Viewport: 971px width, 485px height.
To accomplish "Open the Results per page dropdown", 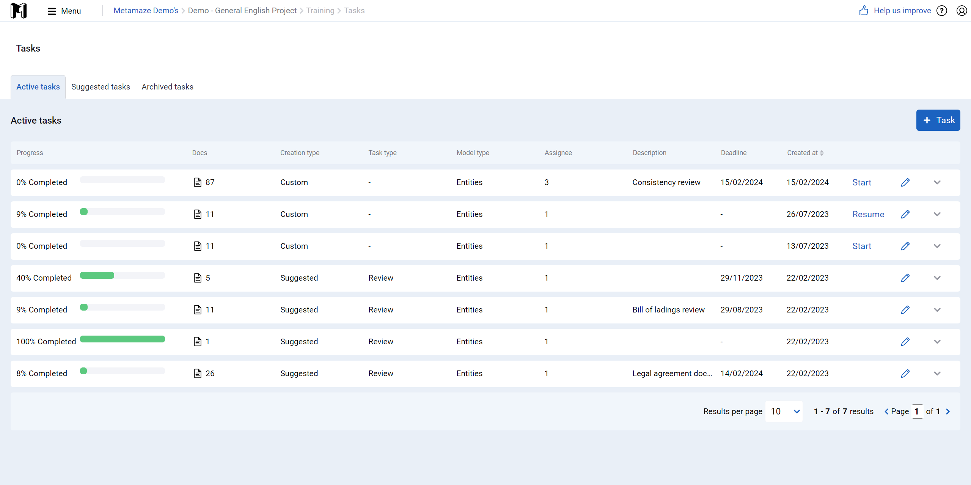I will 784,411.
